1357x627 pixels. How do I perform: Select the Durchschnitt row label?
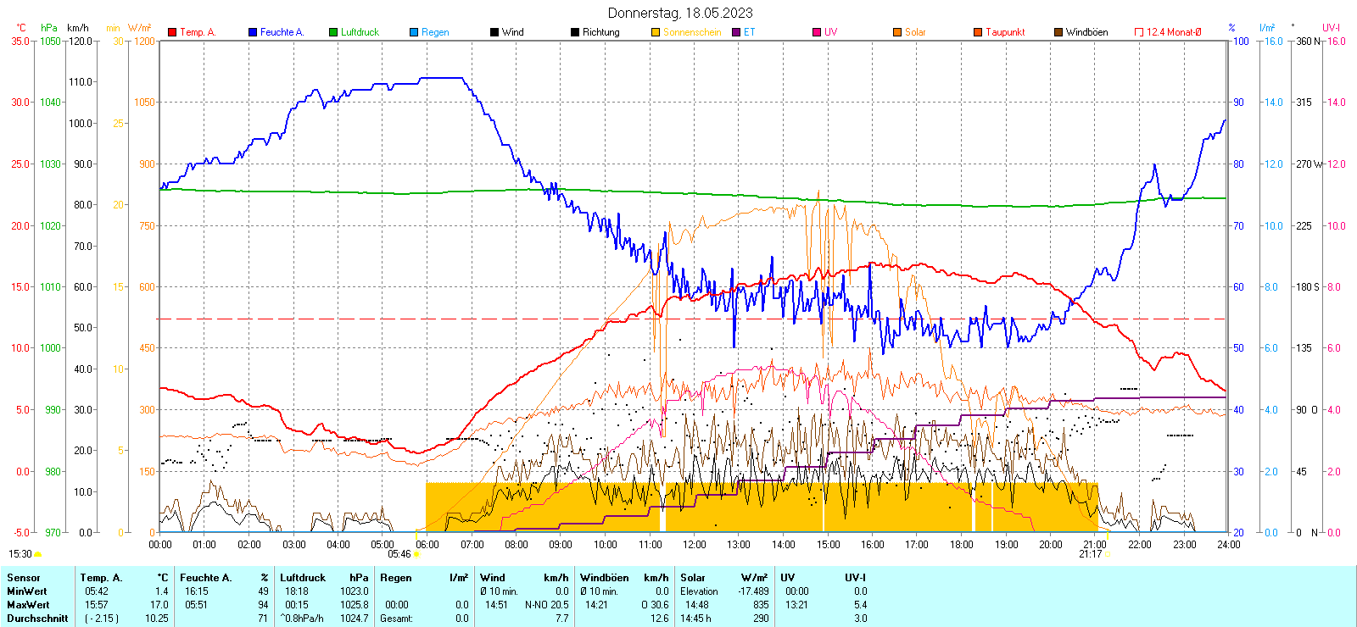37,619
